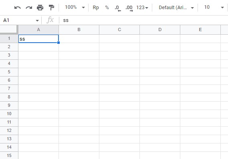Select row 11 header
The height and width of the screenshot is (159, 228).
[x=9, y=122]
